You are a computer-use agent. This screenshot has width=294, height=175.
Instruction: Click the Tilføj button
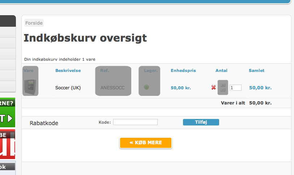tap(201, 122)
